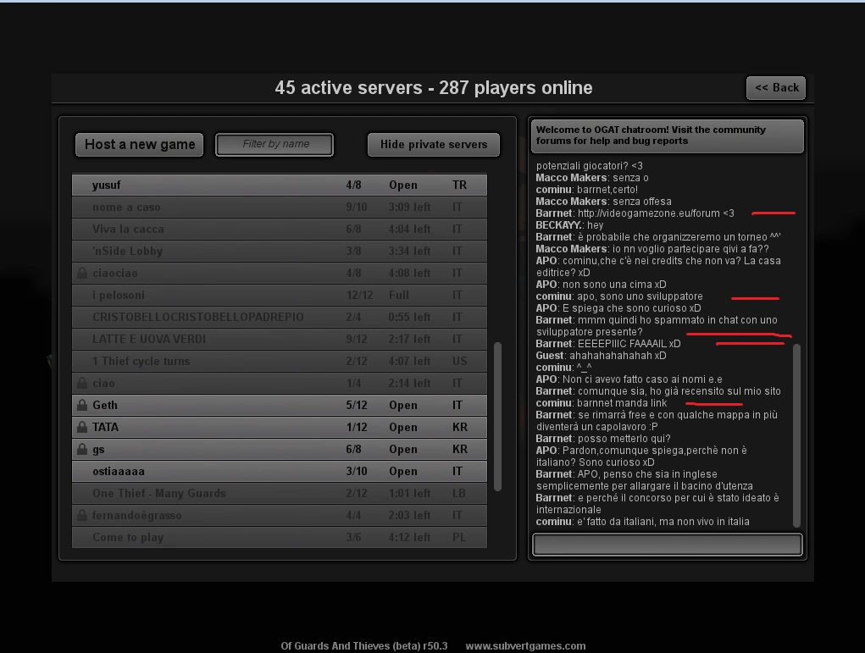Join the TATA server
This screenshot has height=653, width=865.
tap(280, 427)
